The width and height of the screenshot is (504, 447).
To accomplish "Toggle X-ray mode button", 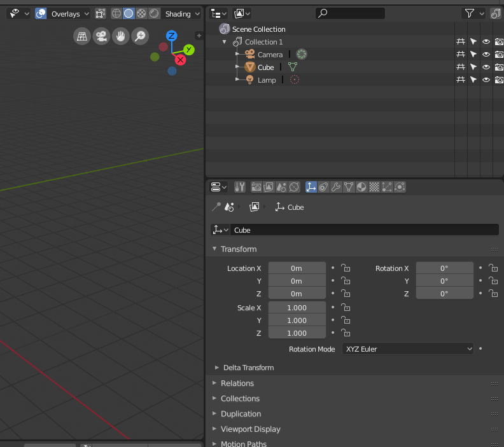I will [101, 14].
